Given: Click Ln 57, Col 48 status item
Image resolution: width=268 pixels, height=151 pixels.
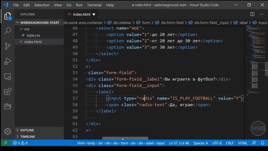Looking at the screenshot, I should [179, 143].
